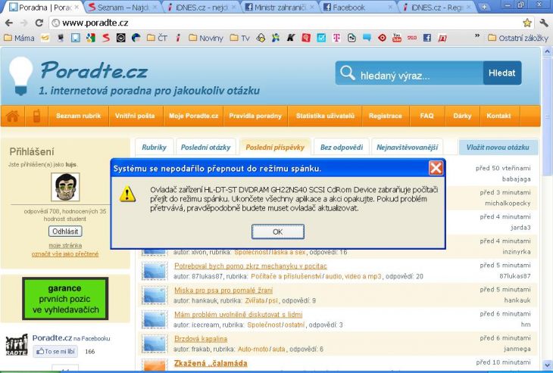Switch to the iDNES.cz - Reg tab
The width and height of the screenshot is (553, 373).
click(436, 7)
